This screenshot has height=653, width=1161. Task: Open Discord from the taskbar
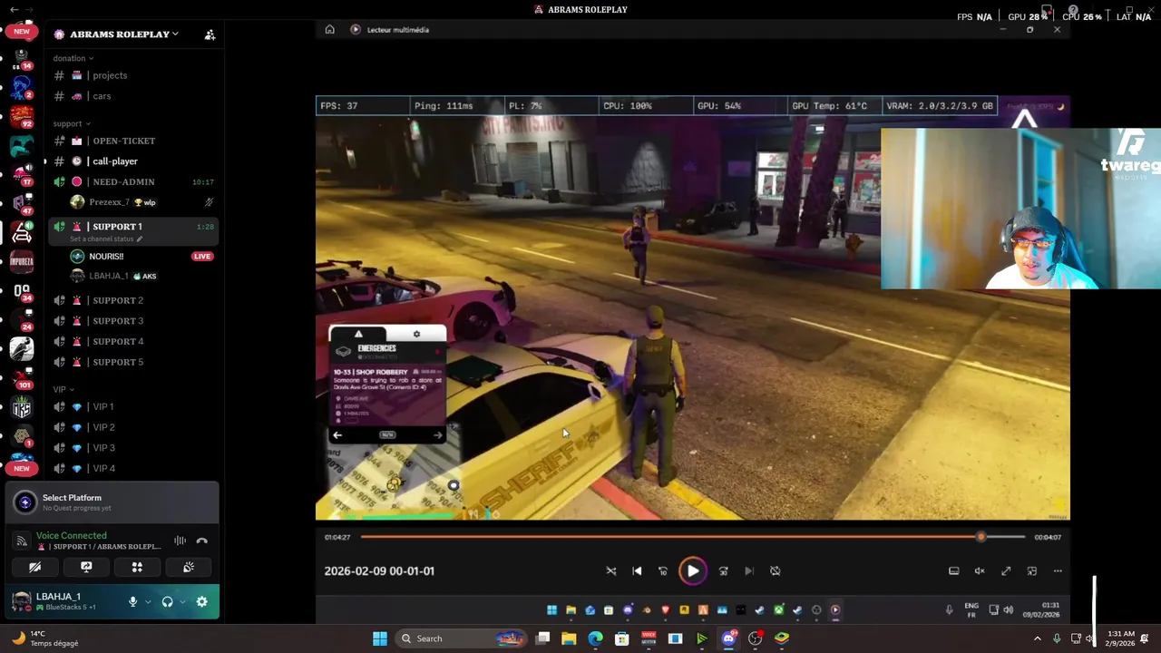728,638
